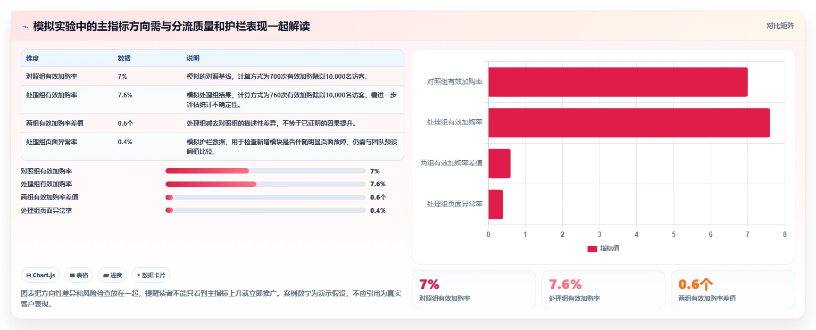Click the 处理组页面异常率 progress label

click(x=46, y=210)
